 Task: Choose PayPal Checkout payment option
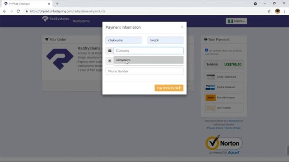pos(224,87)
